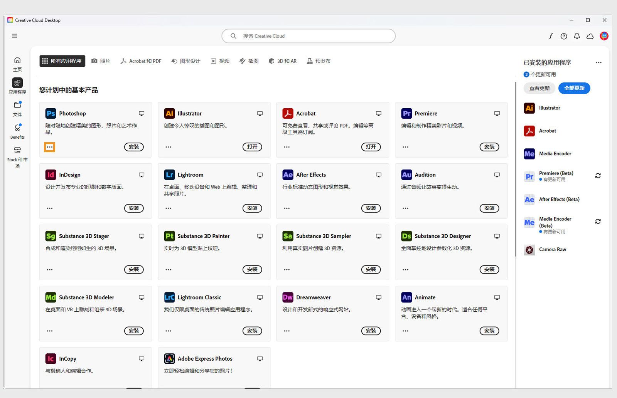Screen dimensions: 617x398
Task: Open the hamburger menu
Action: pos(15,36)
